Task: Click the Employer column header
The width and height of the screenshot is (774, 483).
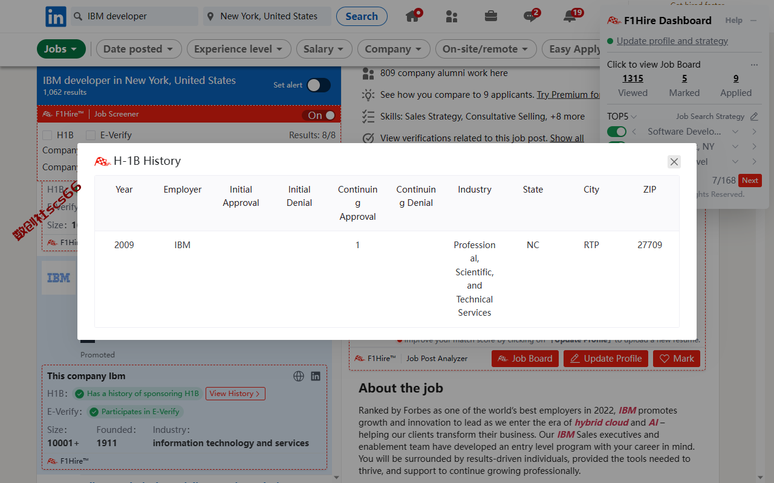Action: pos(183,190)
